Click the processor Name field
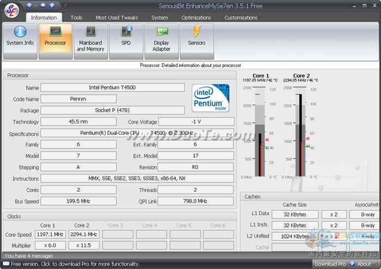Screen dimensions: 381x269 tap(113, 87)
